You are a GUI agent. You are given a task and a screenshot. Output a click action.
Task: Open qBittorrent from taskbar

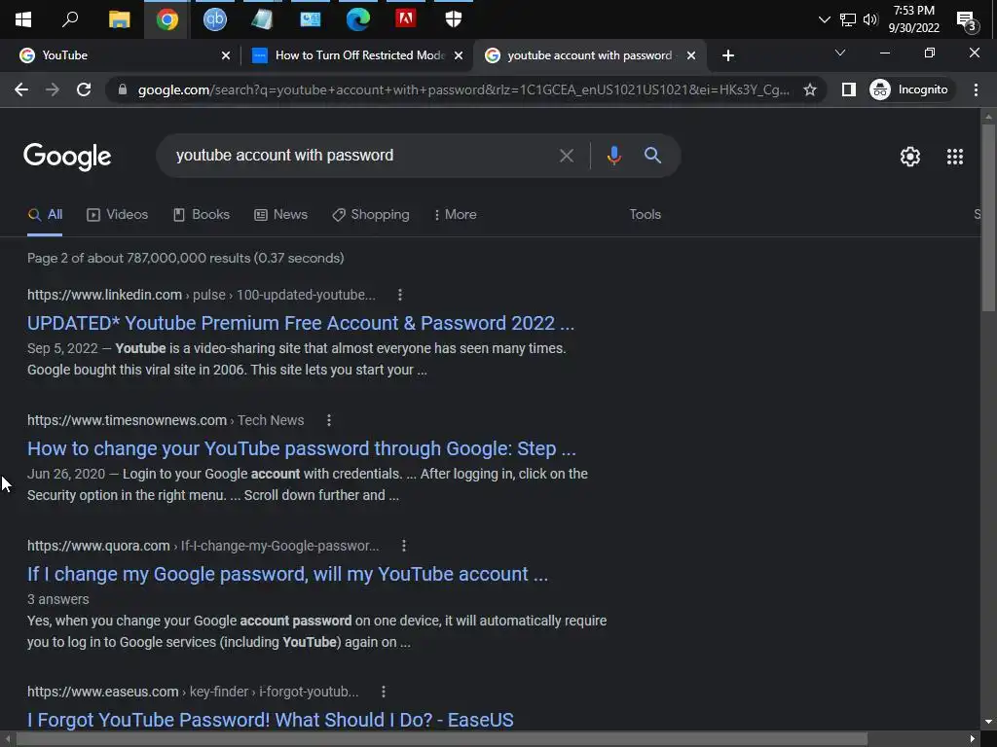coord(215,19)
